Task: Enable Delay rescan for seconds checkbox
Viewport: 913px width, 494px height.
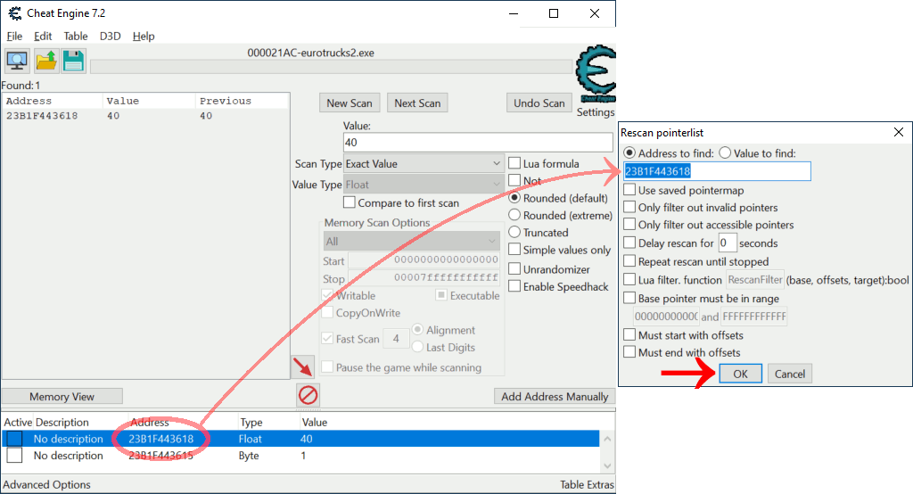Action: point(629,243)
